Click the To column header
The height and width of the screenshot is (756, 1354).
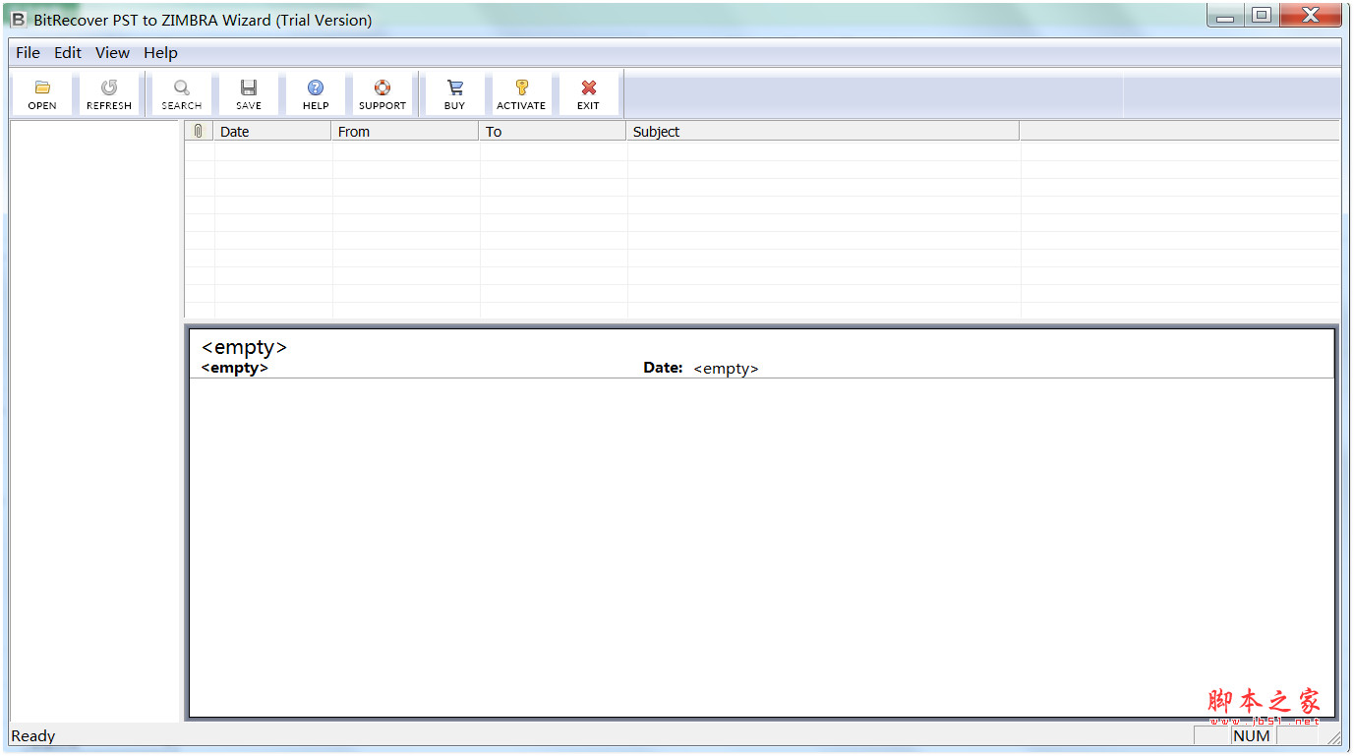pyautogui.click(x=553, y=132)
